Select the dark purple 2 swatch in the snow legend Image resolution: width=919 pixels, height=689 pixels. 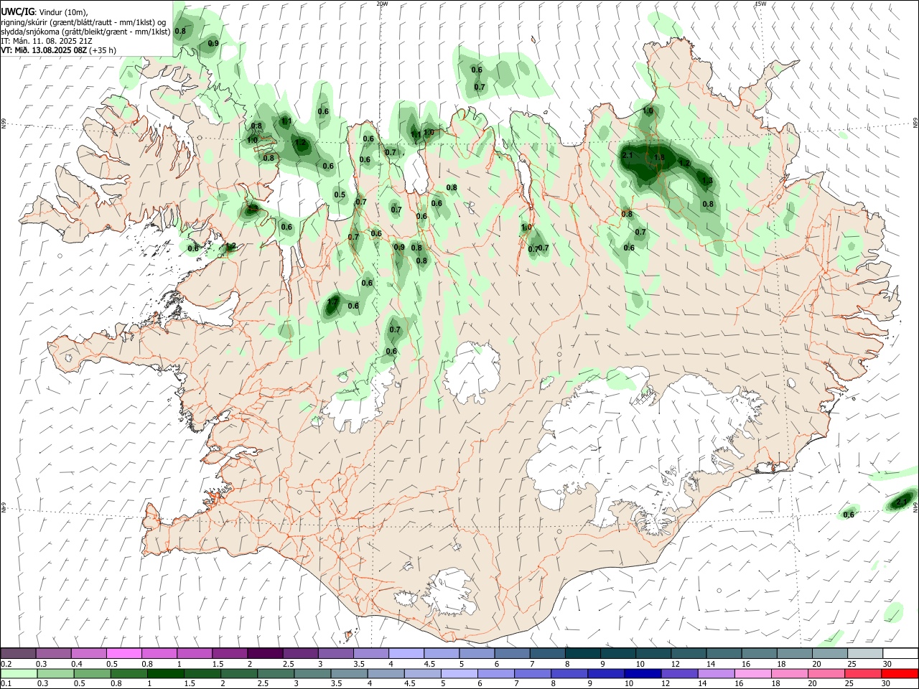coord(265,653)
